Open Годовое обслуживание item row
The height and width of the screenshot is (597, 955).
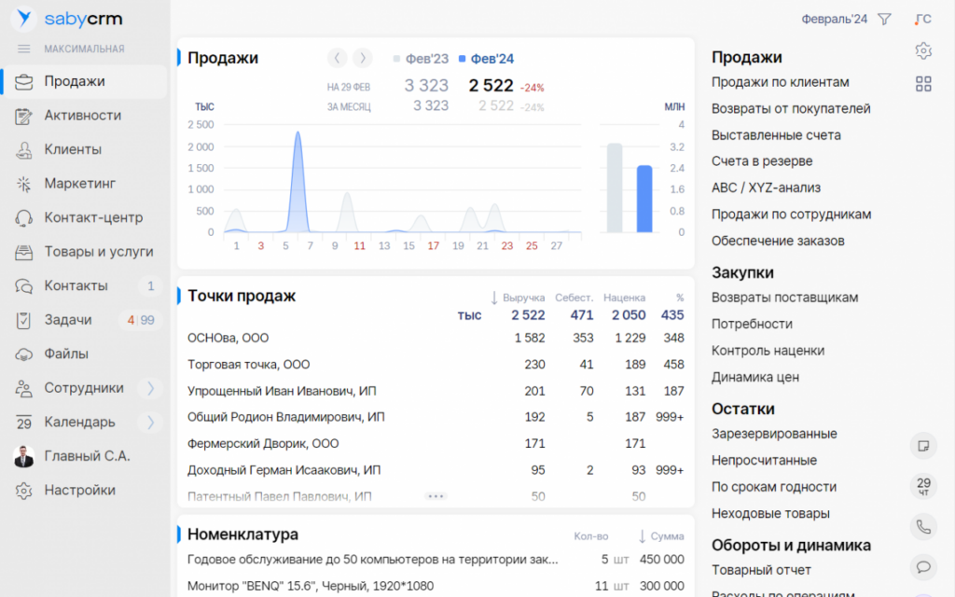point(436,560)
